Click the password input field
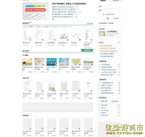 tap(111, 10)
